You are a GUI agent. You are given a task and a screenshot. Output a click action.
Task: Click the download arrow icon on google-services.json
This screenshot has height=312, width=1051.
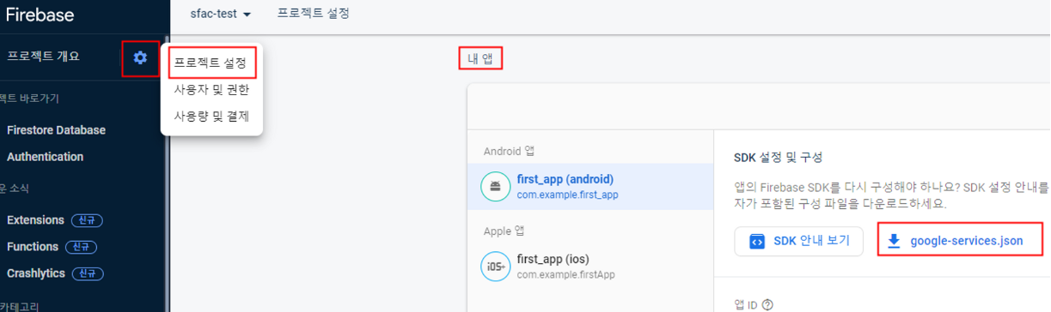(x=894, y=241)
